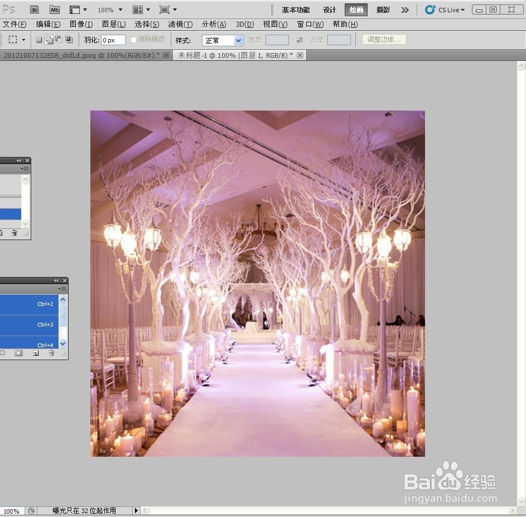Open the 图像(I) menu
Image resolution: width=526 pixels, height=517 pixels.
(x=81, y=24)
